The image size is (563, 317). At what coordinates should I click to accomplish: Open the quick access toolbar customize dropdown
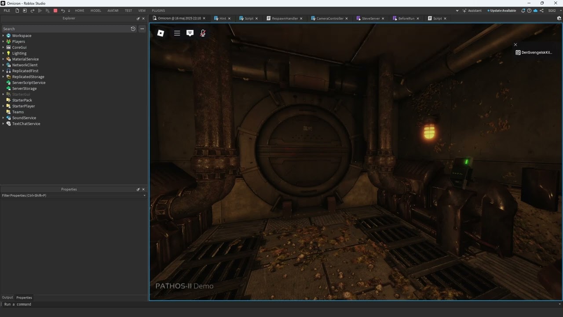[x=69, y=11]
